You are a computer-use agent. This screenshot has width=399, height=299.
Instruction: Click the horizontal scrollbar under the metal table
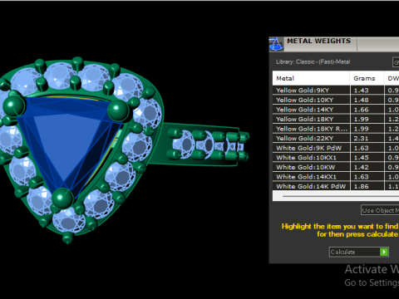click(336, 196)
